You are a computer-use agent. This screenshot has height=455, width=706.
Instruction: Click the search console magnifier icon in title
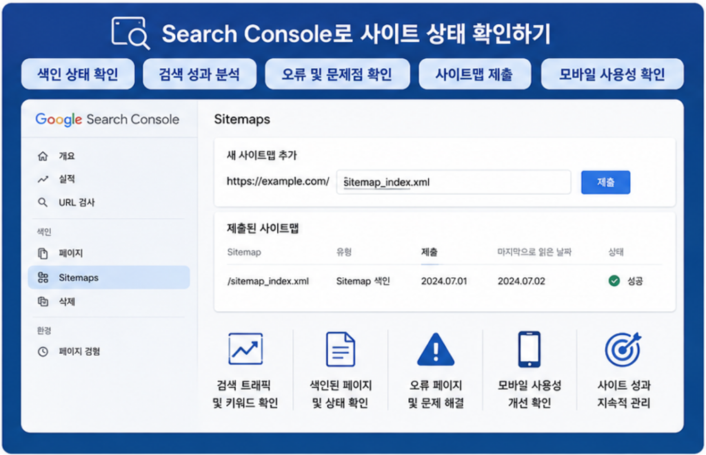tap(130, 33)
